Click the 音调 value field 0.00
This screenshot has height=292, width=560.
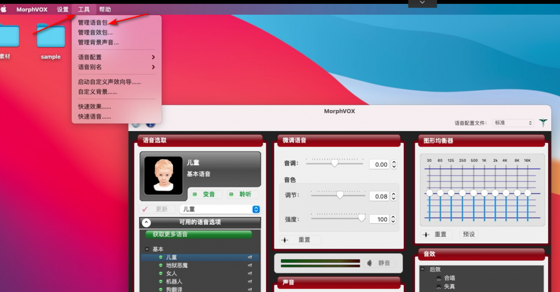[380, 165]
